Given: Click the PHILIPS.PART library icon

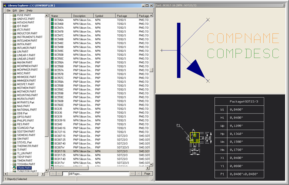Looking at the screenshot, I should [14, 121].
